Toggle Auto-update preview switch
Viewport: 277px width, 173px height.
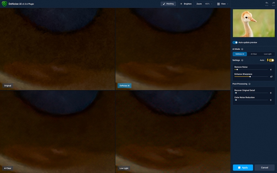pos(235,42)
